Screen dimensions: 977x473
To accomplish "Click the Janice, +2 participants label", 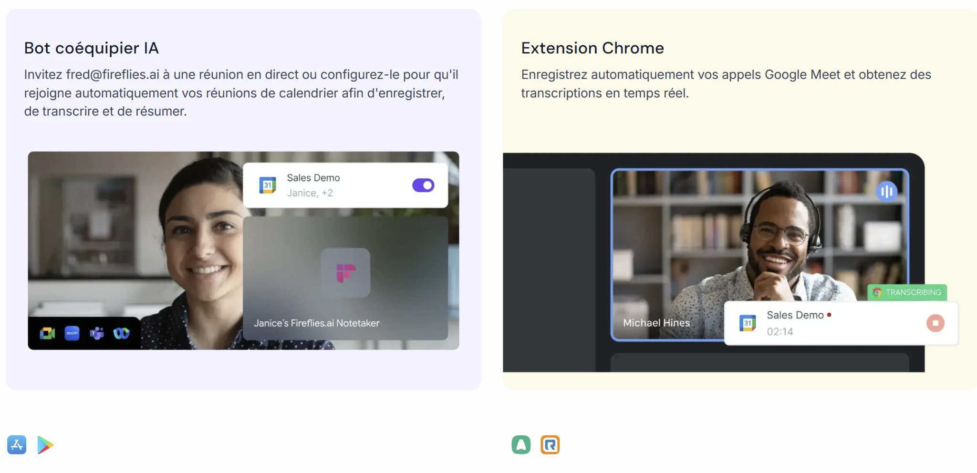I will 310,193.
